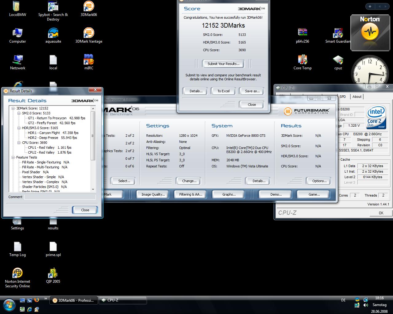The image size is (393, 314).
Task: Click the scrollbar down arrow in Result Details
Action: (x=93, y=189)
